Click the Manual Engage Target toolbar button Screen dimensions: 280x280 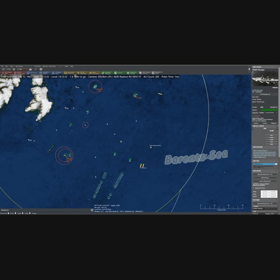[19, 73]
